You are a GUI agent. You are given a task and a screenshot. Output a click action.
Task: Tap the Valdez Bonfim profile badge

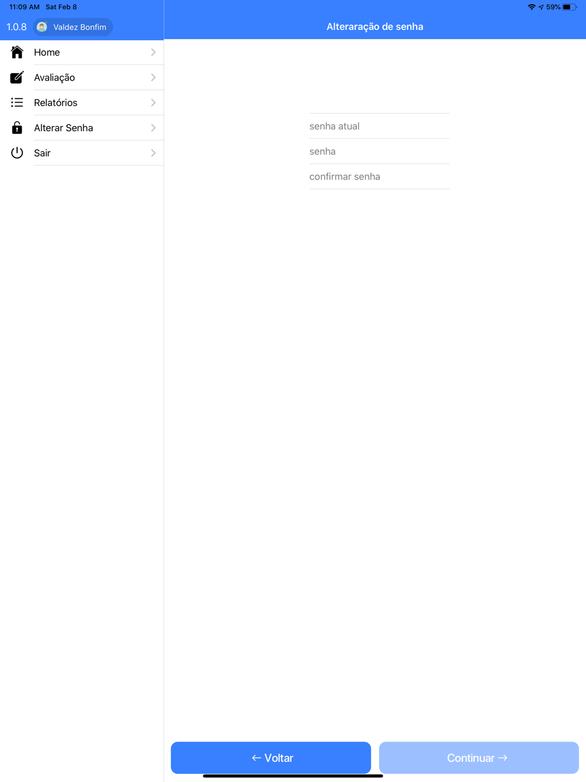73,27
